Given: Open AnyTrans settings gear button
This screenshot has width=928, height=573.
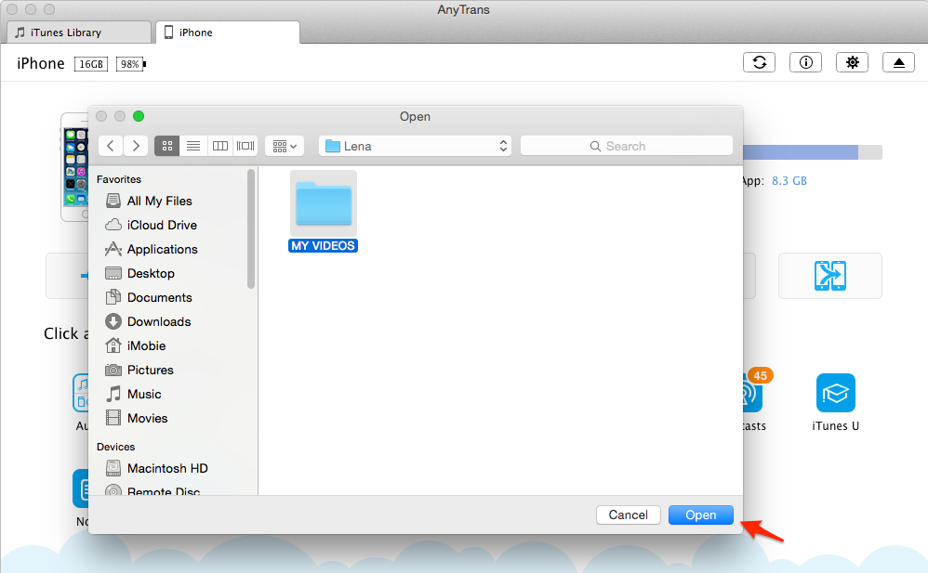Looking at the screenshot, I should (852, 62).
